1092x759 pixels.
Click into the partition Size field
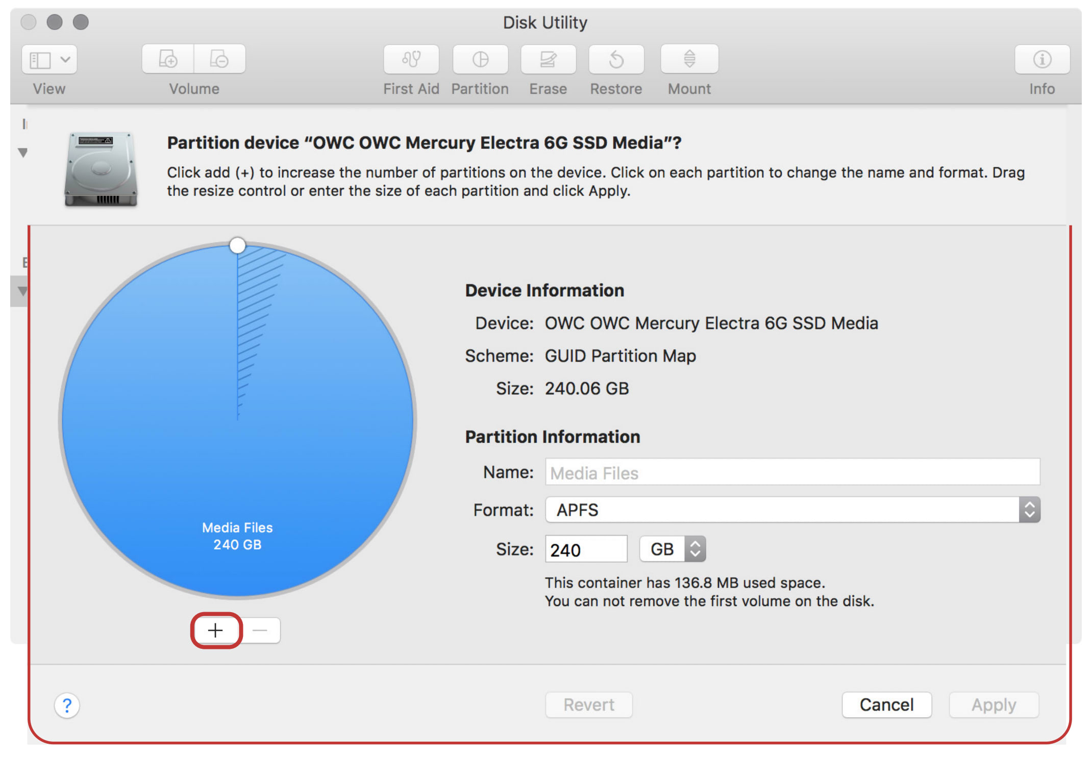(585, 549)
